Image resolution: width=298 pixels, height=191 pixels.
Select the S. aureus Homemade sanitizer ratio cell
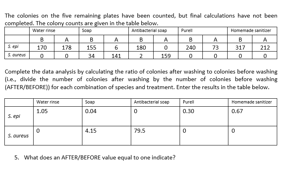pyautogui.click(x=252, y=136)
